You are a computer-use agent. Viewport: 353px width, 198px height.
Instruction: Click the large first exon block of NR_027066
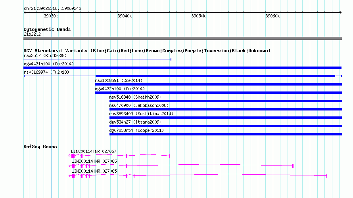(73, 166)
